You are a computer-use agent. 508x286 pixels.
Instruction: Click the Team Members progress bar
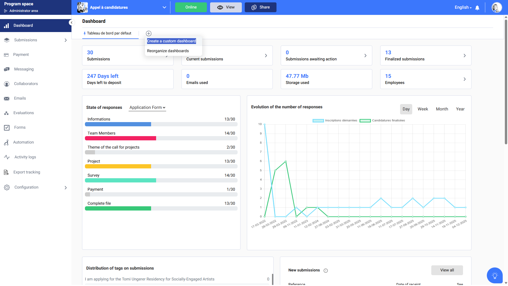coord(161,138)
